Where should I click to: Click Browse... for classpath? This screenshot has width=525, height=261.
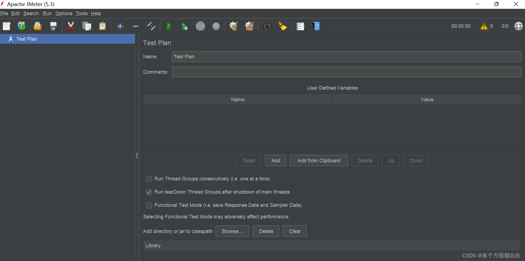[x=232, y=231]
